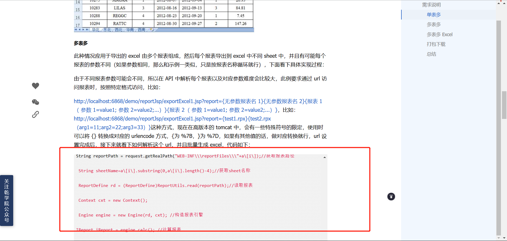Click the Excel spreadsheet screenshot image
This screenshot has width=507, height=241.
coord(164,16)
